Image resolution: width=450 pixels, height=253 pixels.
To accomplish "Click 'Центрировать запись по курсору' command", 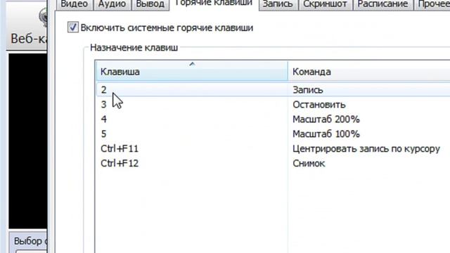I will pos(366,148).
